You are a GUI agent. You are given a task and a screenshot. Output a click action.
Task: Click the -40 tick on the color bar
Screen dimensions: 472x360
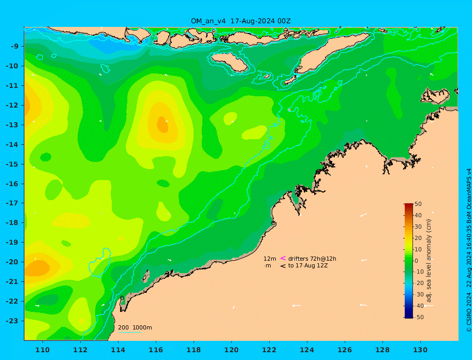point(418,306)
